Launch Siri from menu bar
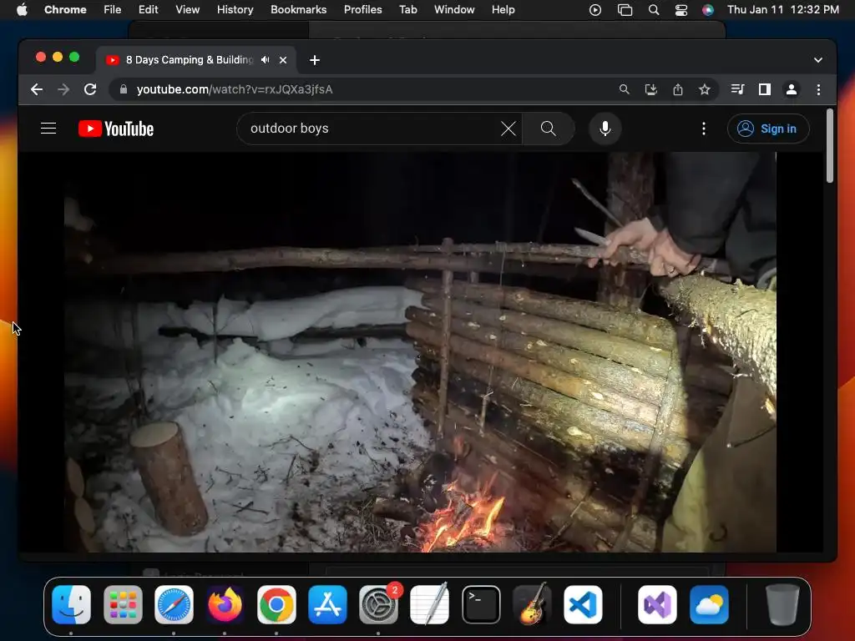This screenshot has width=855, height=641. coord(708,10)
